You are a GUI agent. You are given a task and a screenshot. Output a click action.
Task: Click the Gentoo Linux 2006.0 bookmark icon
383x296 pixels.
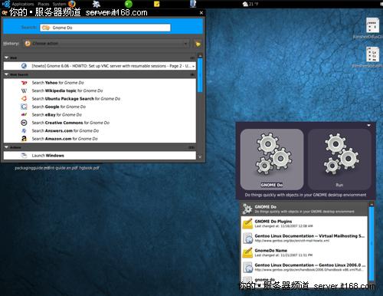click(x=247, y=268)
